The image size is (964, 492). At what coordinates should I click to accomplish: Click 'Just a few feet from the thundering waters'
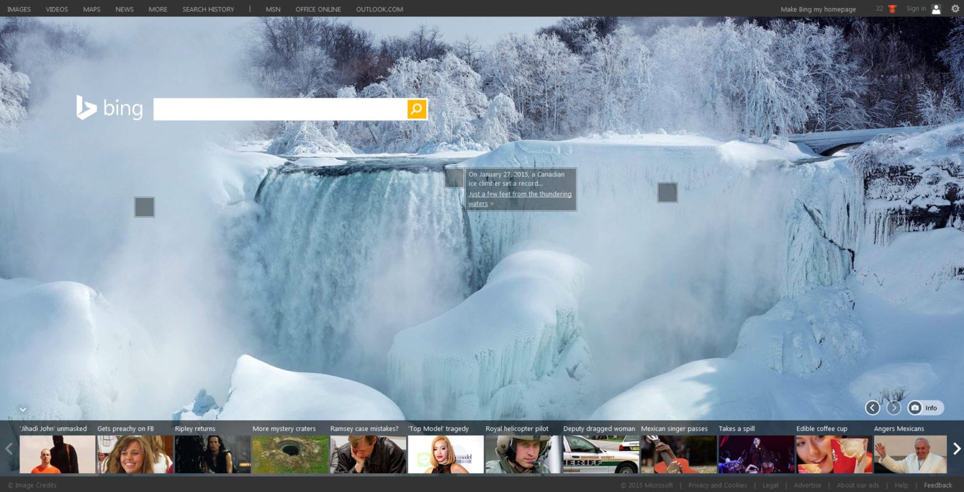(520, 198)
